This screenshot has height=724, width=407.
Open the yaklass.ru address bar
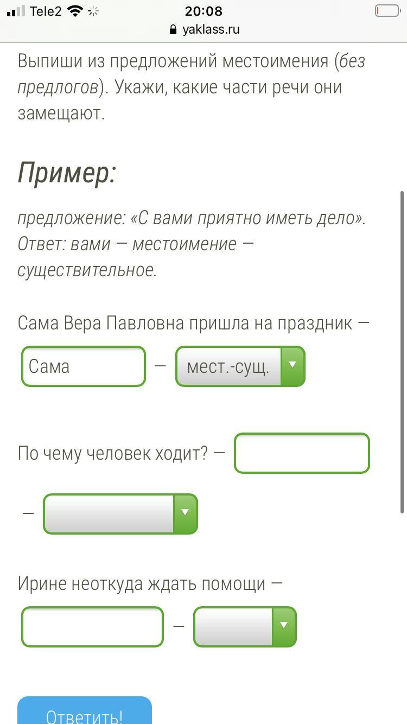(203, 29)
